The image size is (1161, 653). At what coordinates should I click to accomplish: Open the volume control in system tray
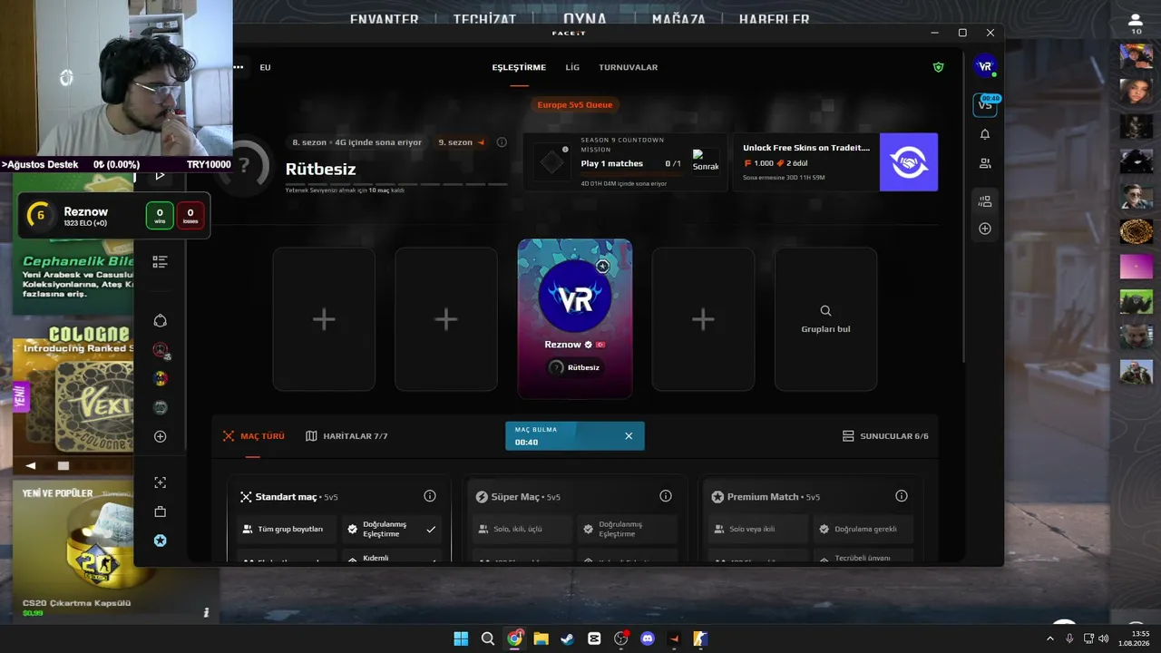1104,638
